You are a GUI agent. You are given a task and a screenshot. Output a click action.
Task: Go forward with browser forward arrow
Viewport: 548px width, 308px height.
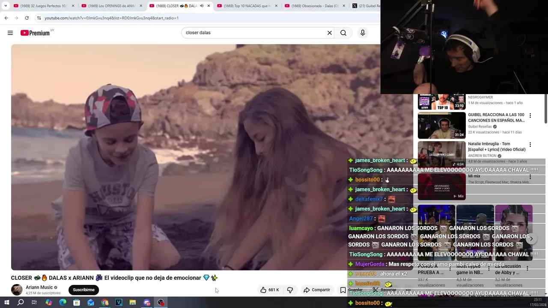coord(16,18)
